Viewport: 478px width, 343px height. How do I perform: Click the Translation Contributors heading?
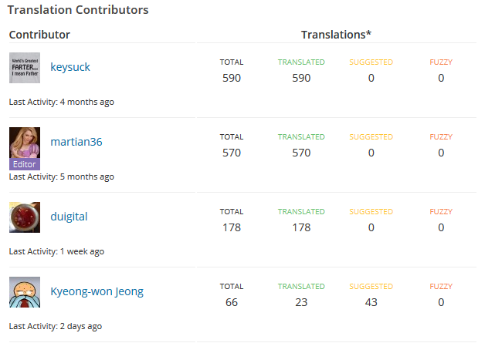pyautogui.click(x=78, y=10)
